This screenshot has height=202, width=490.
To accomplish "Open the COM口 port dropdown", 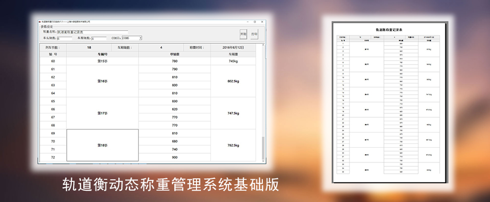I will pos(132,38).
